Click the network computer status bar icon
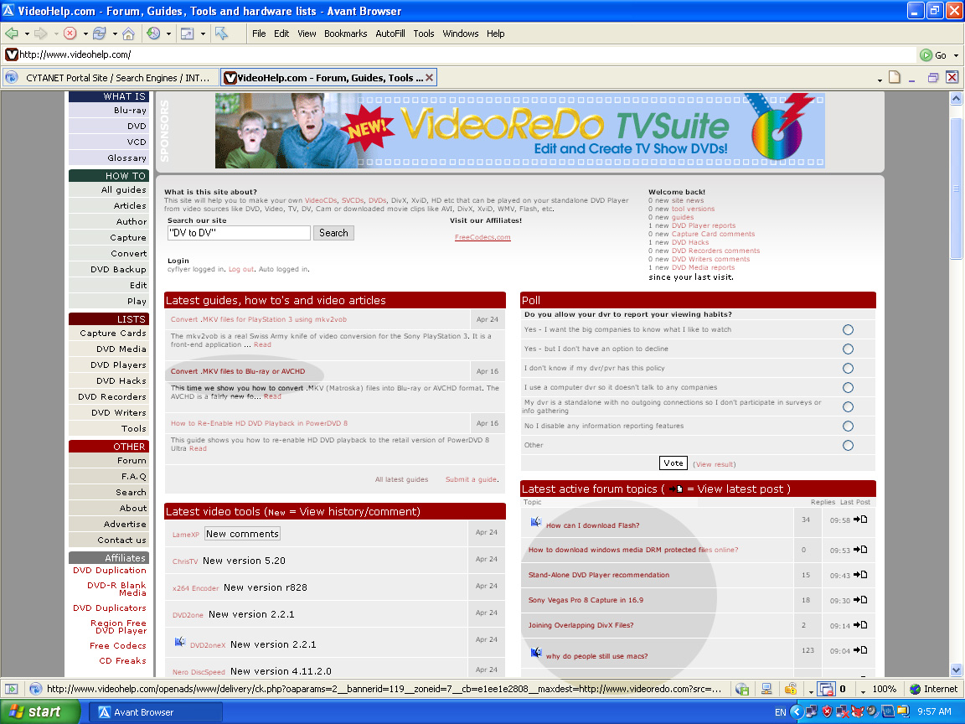965x724 pixels. (x=766, y=689)
